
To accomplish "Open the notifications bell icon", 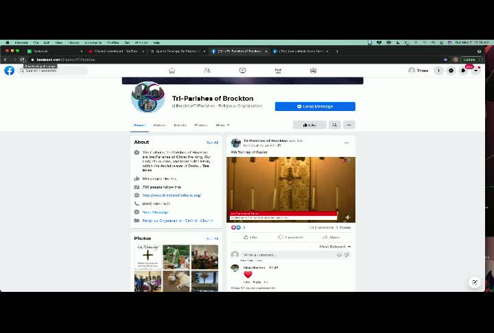I will tap(463, 71).
